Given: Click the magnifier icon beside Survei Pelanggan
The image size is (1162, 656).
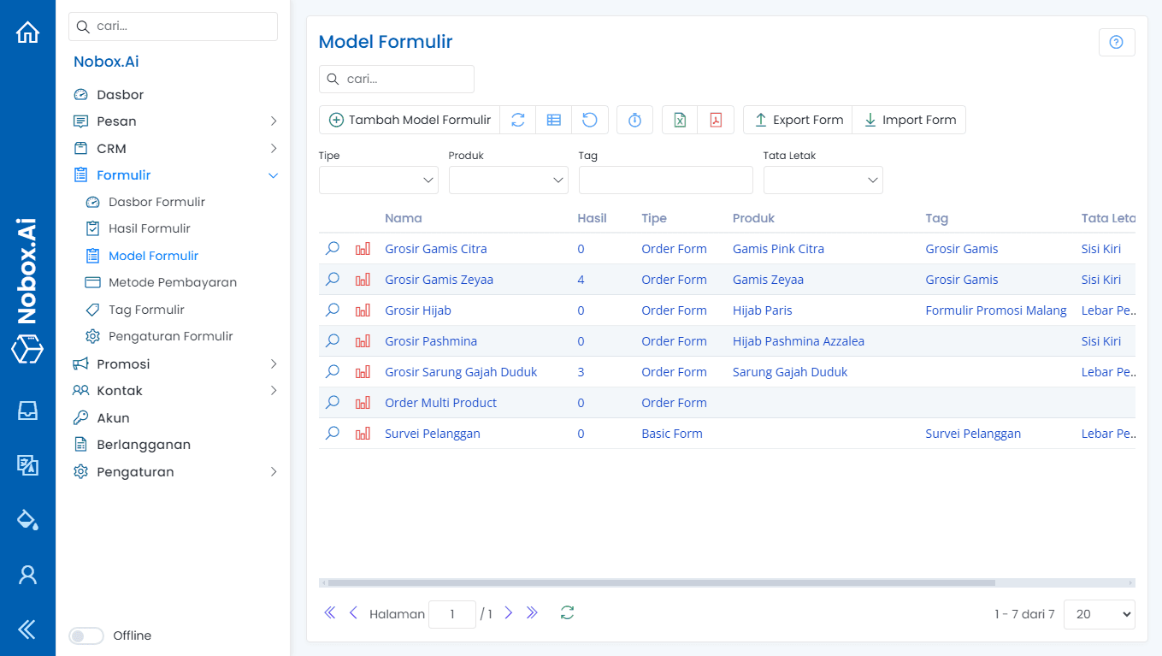Looking at the screenshot, I should click(332, 433).
